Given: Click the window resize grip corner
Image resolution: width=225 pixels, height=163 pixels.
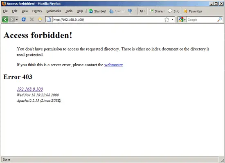Looking at the screenshot, I should pyautogui.click(x=223, y=161).
